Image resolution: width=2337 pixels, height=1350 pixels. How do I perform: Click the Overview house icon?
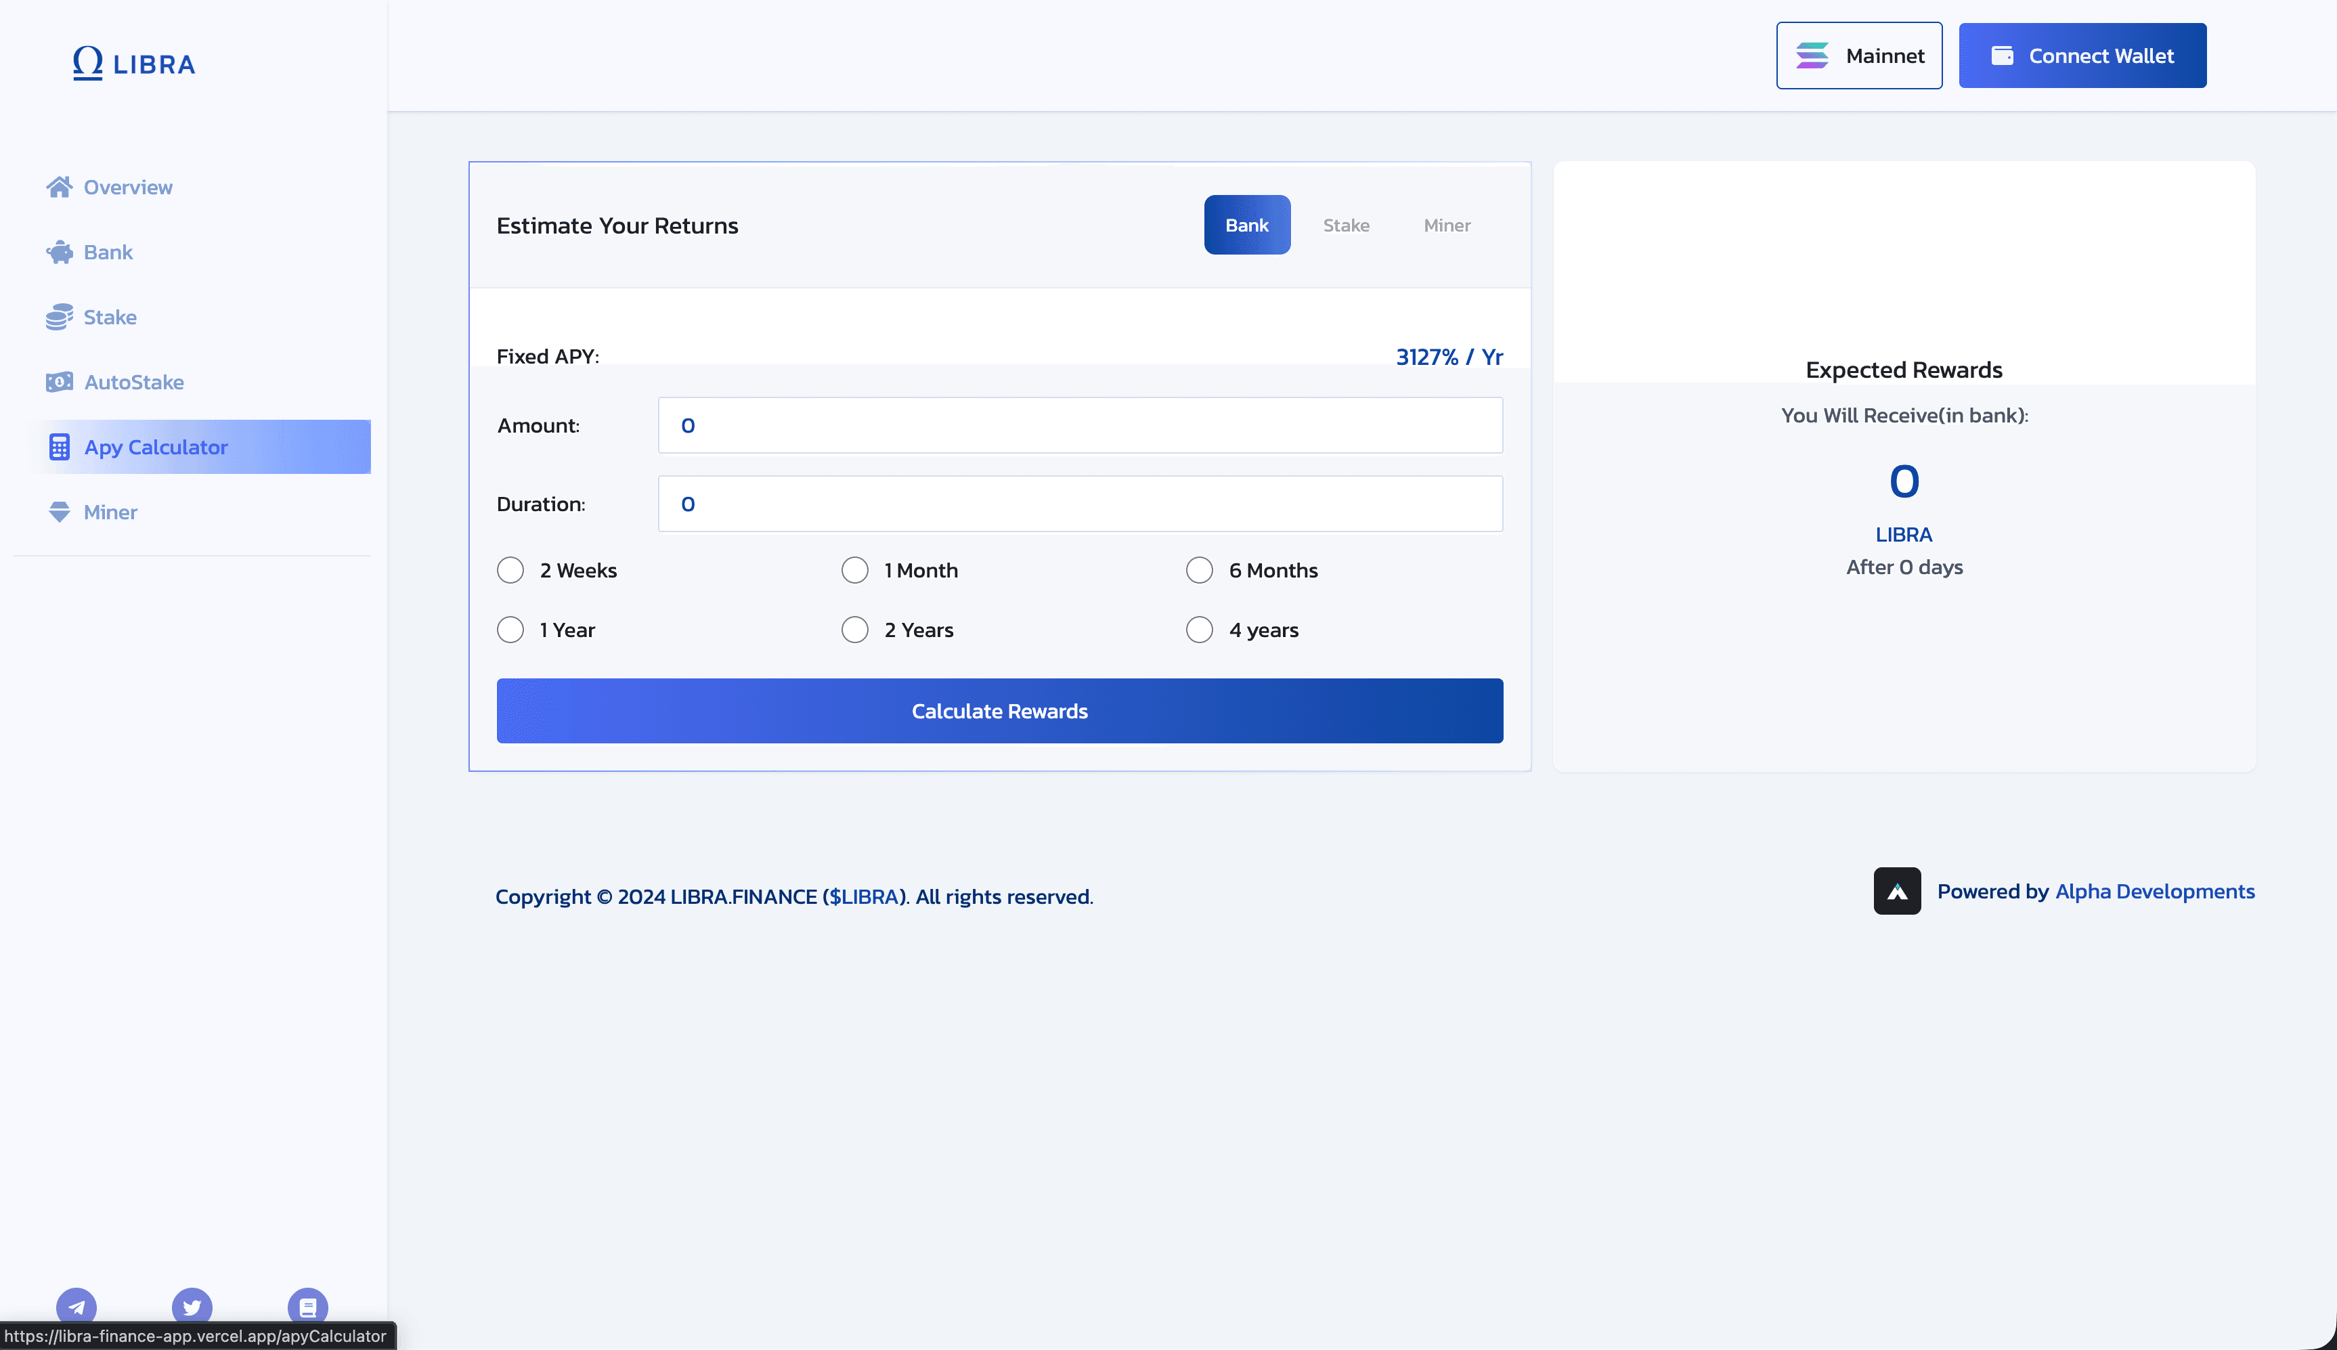(x=60, y=188)
